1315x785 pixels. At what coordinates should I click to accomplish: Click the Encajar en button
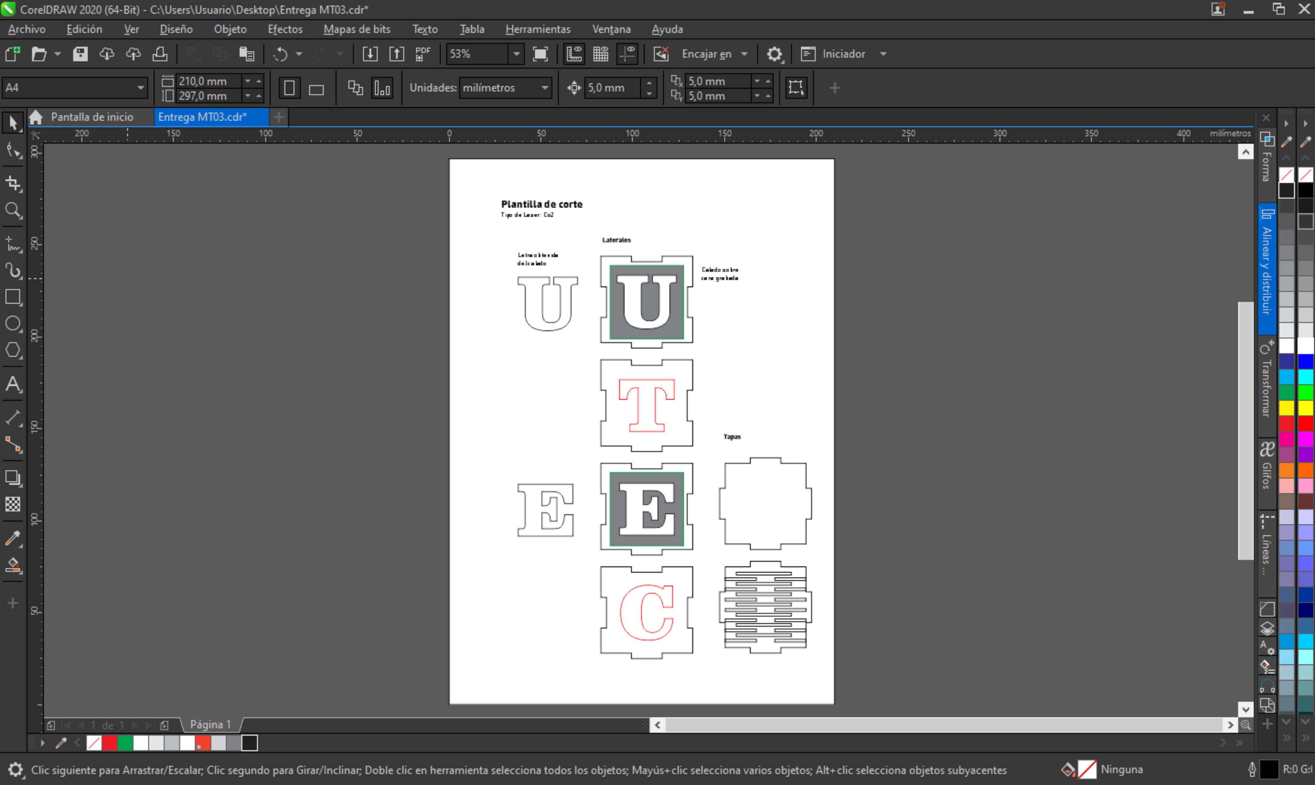click(707, 54)
